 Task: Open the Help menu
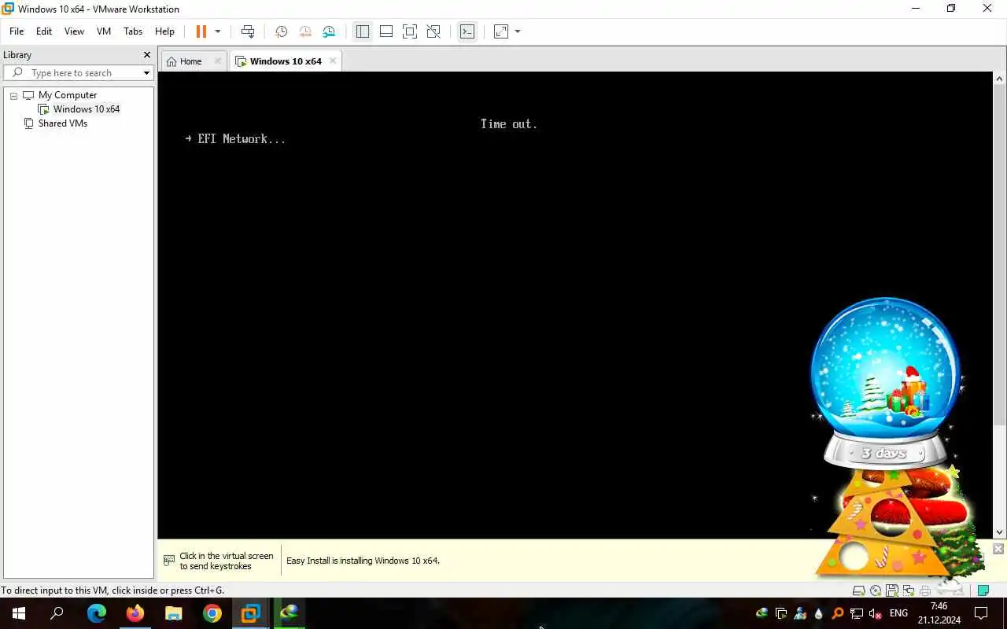click(164, 31)
